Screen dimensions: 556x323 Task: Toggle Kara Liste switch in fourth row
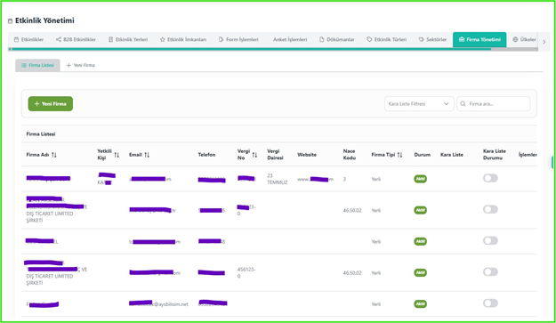click(x=490, y=272)
